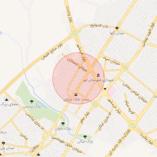
Task: Click the roundabout on بلوار وحدت
Action: (x=75, y=33)
